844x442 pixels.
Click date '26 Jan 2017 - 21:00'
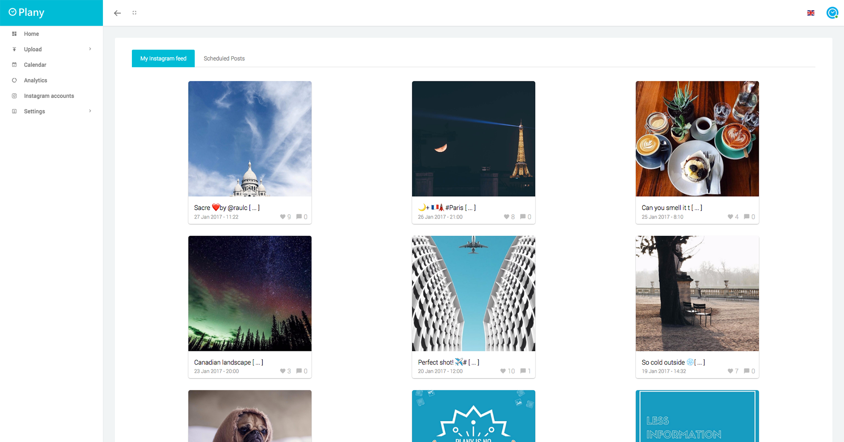[x=440, y=217]
